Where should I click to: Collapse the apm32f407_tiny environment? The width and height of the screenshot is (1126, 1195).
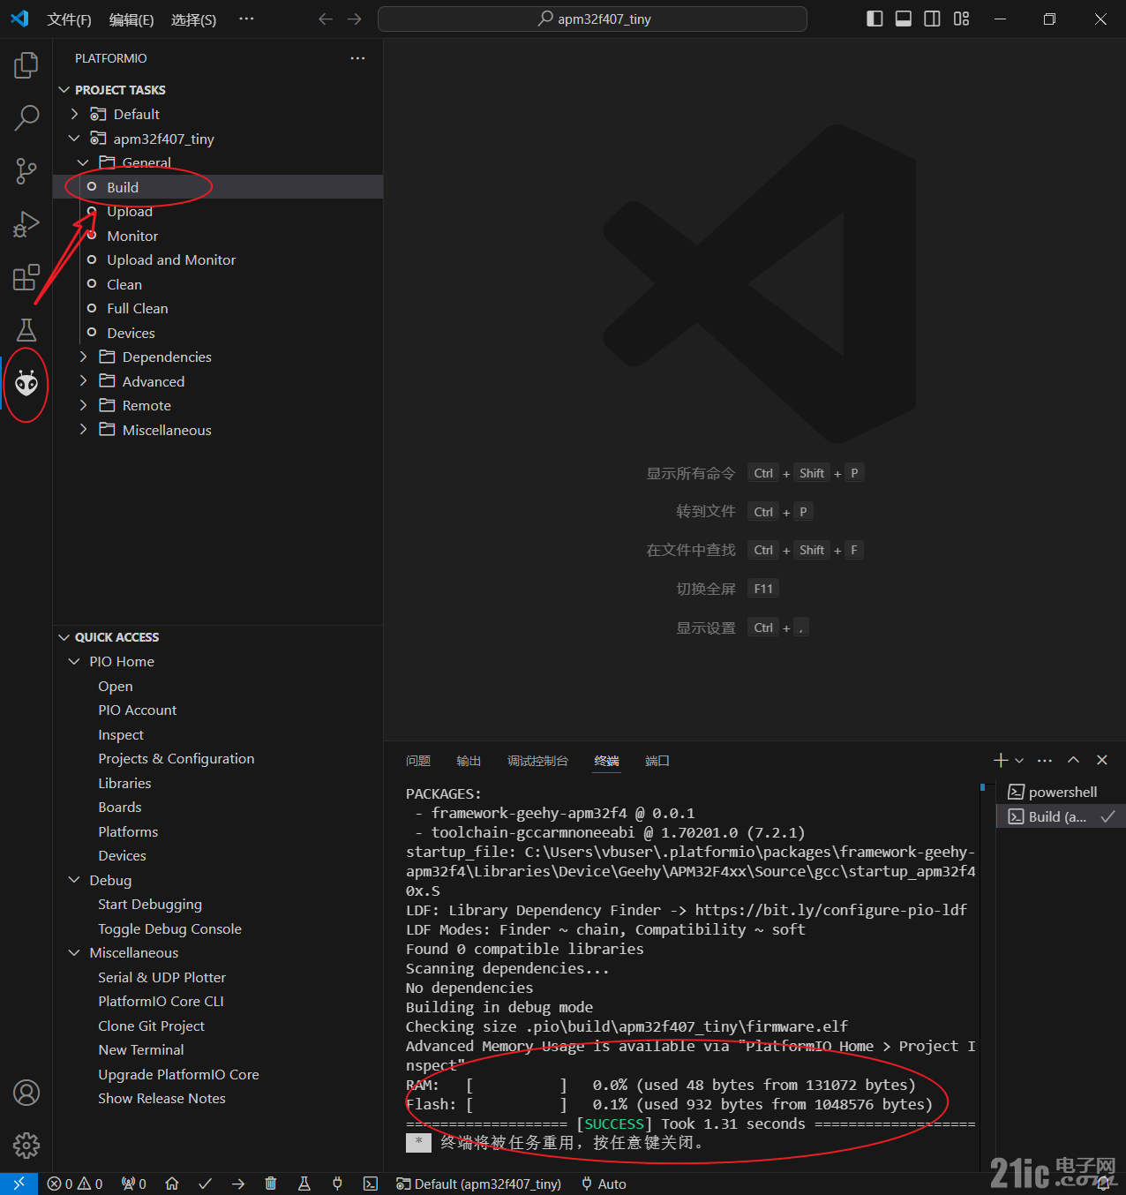(x=74, y=139)
